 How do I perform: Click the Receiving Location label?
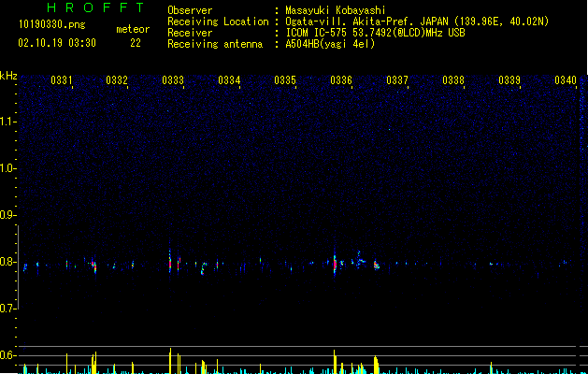coord(218,22)
